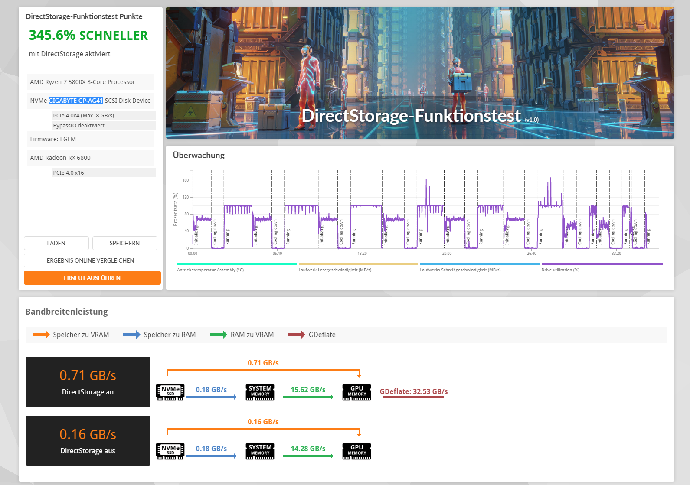
Task: Toggle Laufwerk-Lesegeschwindigkeit legend series
Action: (358, 267)
